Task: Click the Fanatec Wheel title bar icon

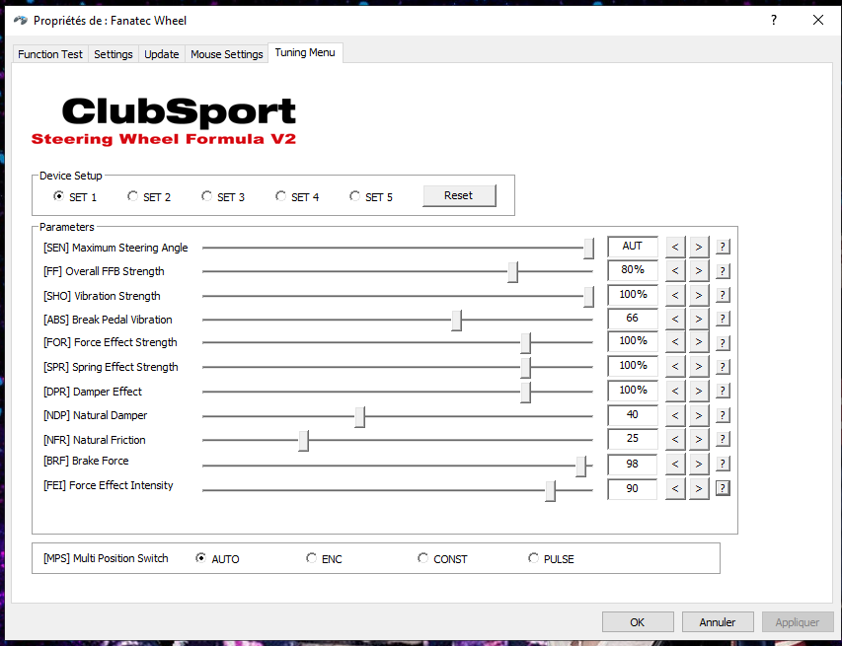Action: (x=21, y=21)
